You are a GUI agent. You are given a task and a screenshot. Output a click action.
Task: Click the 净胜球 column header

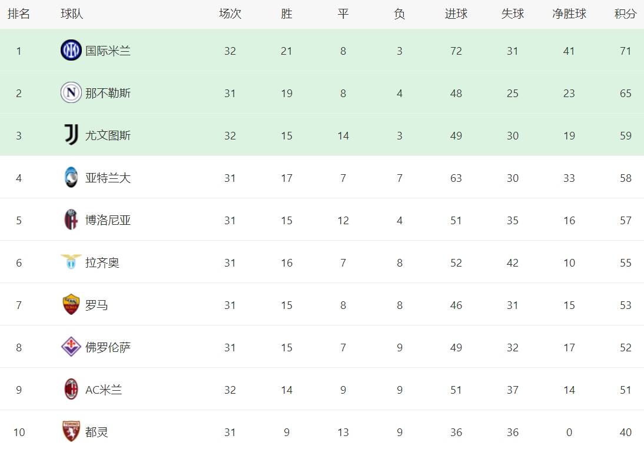click(569, 14)
